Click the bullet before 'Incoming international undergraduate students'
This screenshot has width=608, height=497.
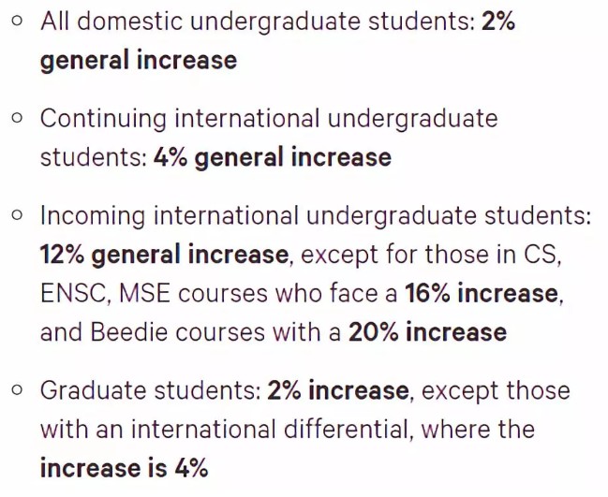(x=17, y=215)
